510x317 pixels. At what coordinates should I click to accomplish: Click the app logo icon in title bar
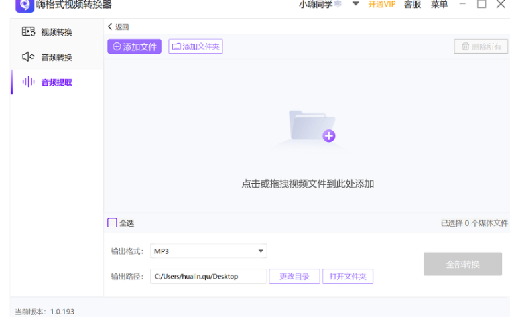(25, 5)
